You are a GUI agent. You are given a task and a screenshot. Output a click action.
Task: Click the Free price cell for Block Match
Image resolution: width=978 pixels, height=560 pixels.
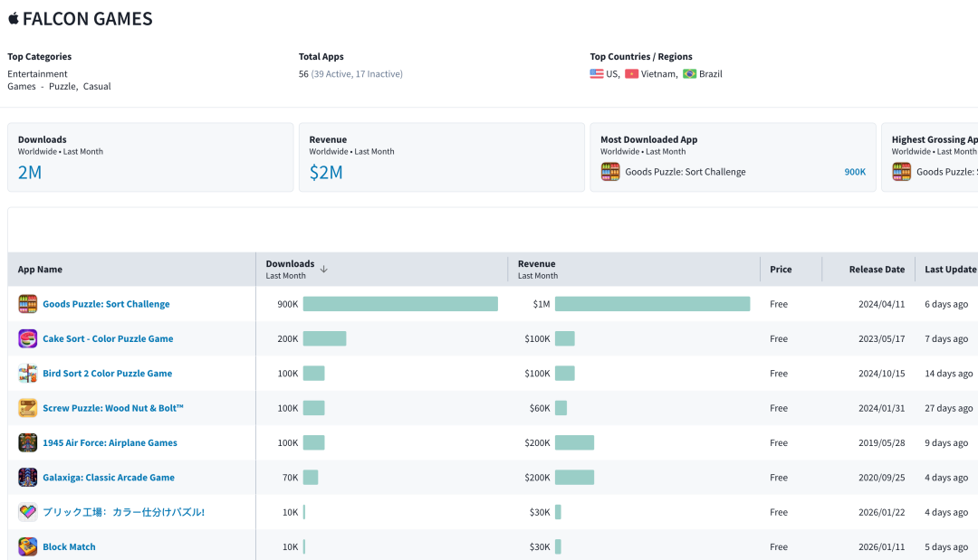(779, 547)
